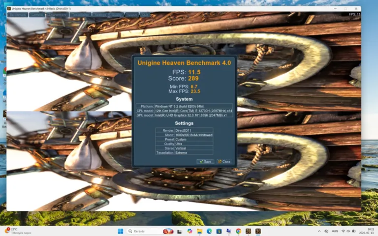Click the Render value Direct3D11
Viewport: 378px width, 236px height.
tap(183, 130)
